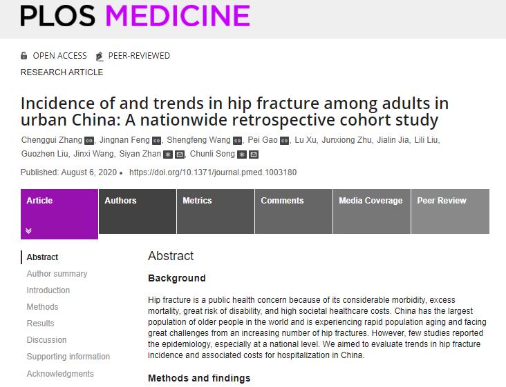This screenshot has height=387, width=506.
Task: Navigate to Introduction in sidebar
Action: tap(48, 290)
